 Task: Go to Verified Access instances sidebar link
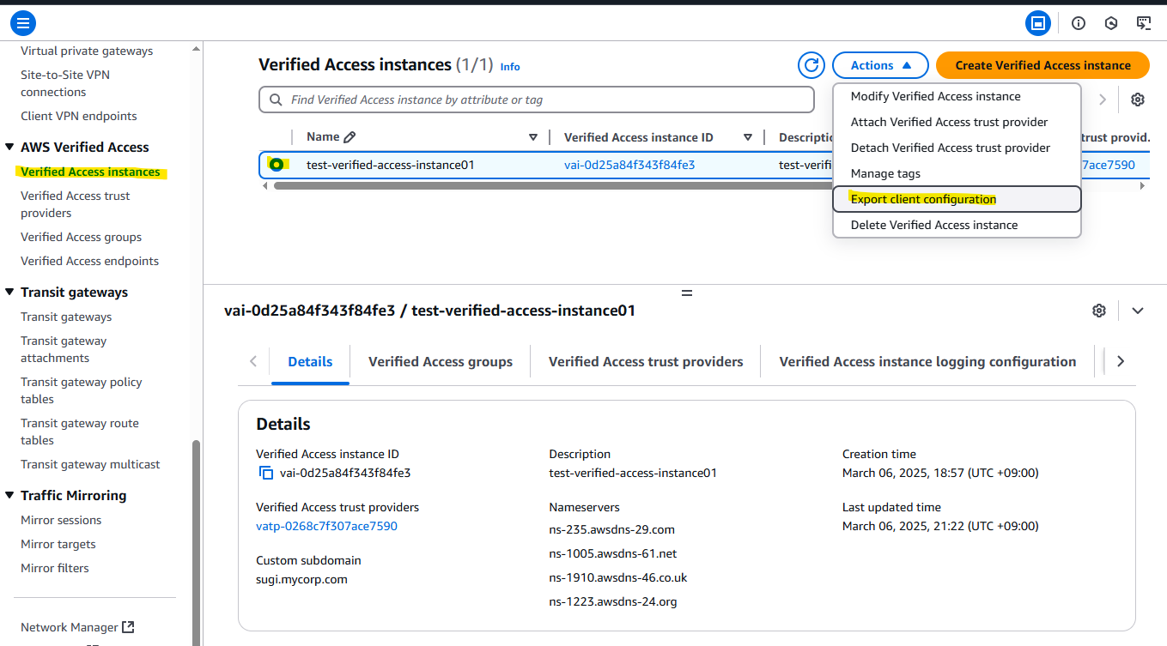90,172
